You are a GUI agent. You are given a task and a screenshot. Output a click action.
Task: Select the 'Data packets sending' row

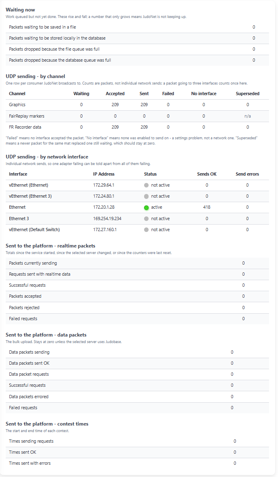point(137,352)
